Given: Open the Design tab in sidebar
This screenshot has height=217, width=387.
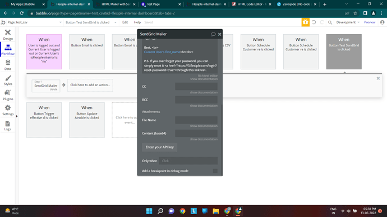Looking at the screenshot, I should tap(8, 35).
